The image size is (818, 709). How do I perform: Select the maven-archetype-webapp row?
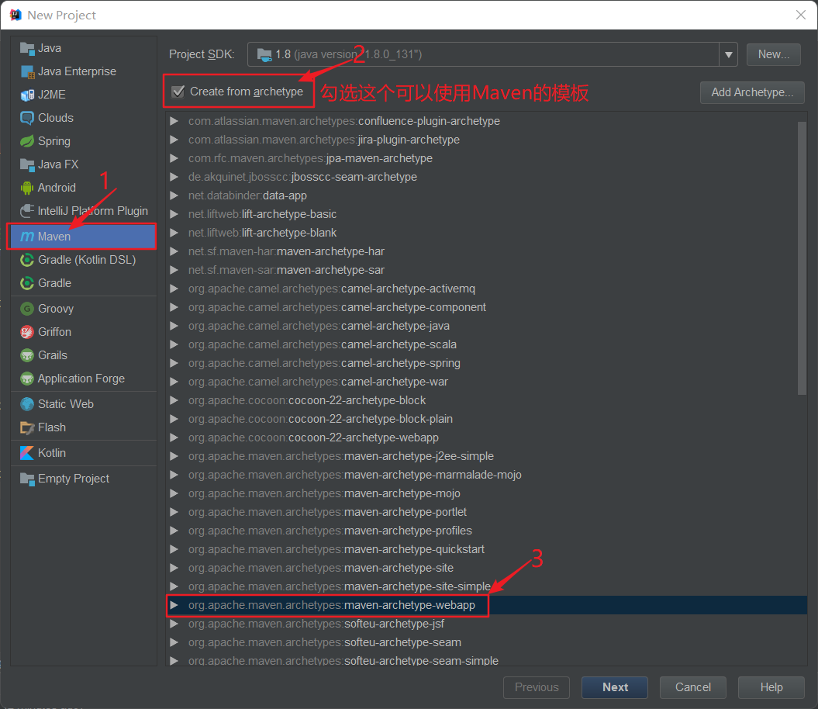tap(487, 605)
